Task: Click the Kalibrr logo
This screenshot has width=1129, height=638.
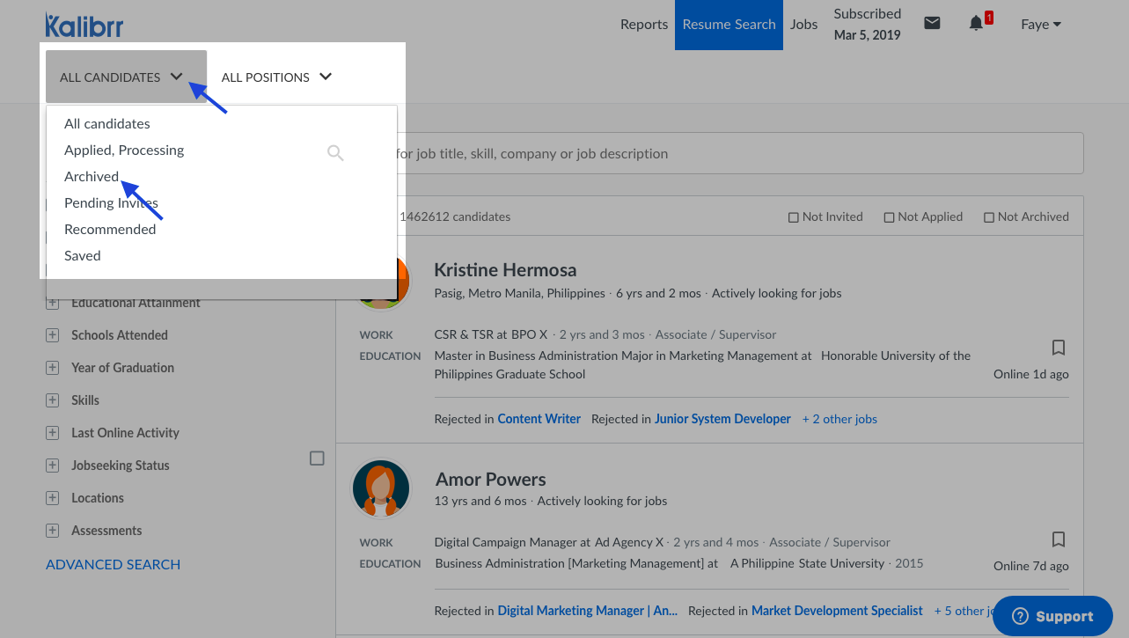Action: click(x=84, y=25)
